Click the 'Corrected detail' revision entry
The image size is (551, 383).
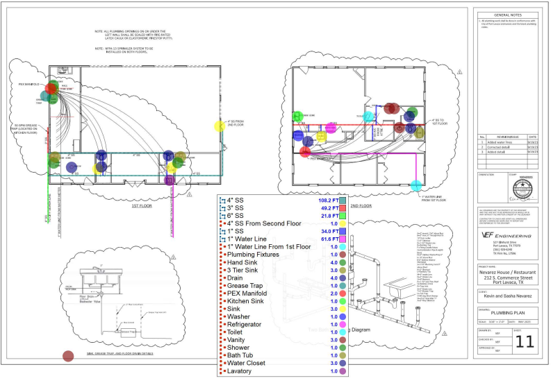[498, 148]
